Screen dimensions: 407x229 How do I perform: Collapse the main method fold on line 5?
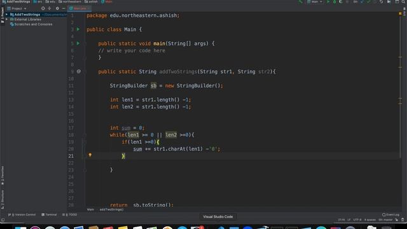85,43
